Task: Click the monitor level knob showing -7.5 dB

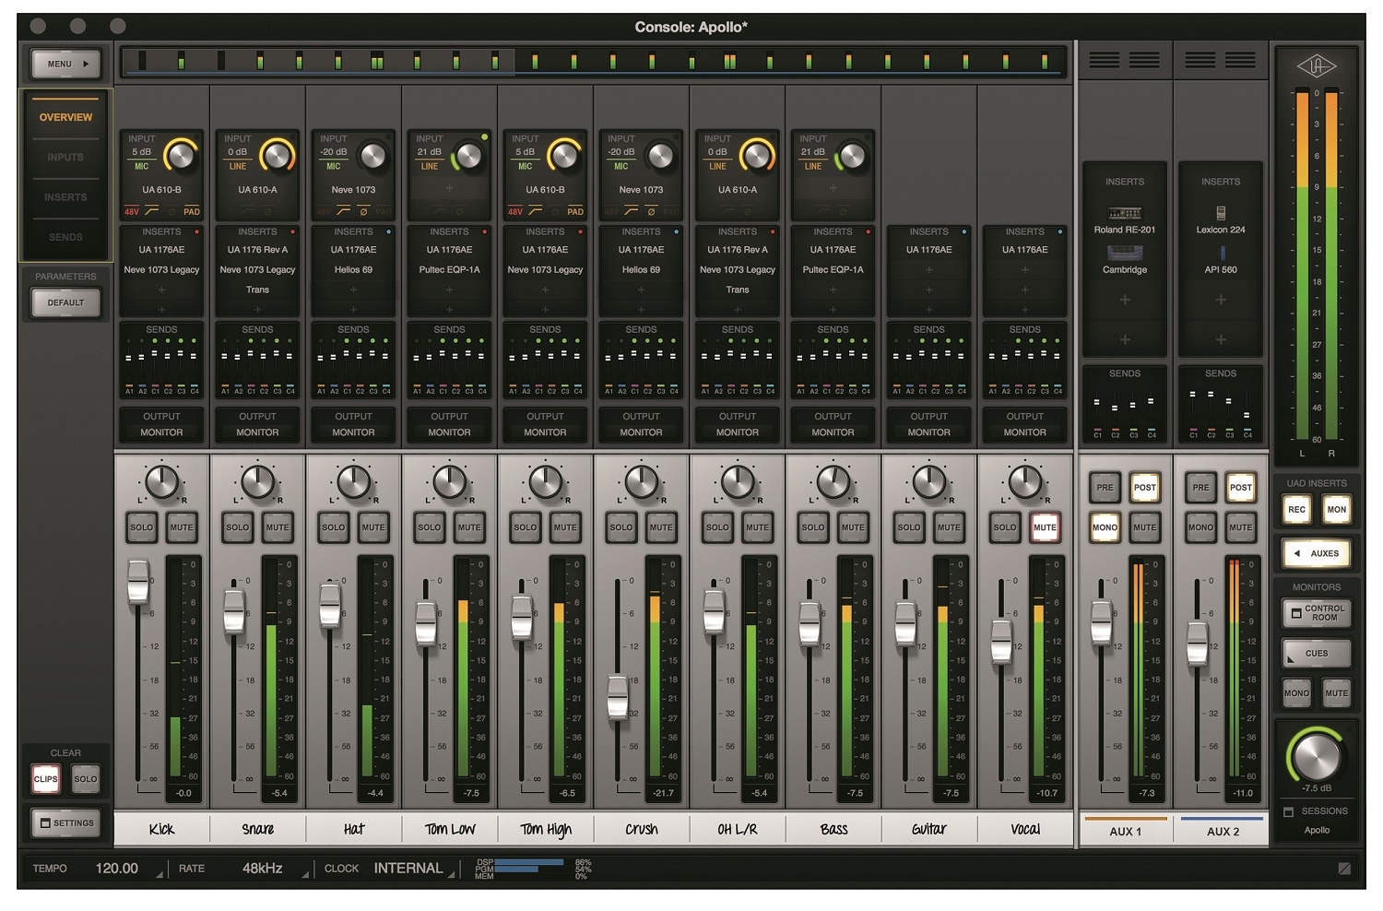Action: pyautogui.click(x=1316, y=754)
